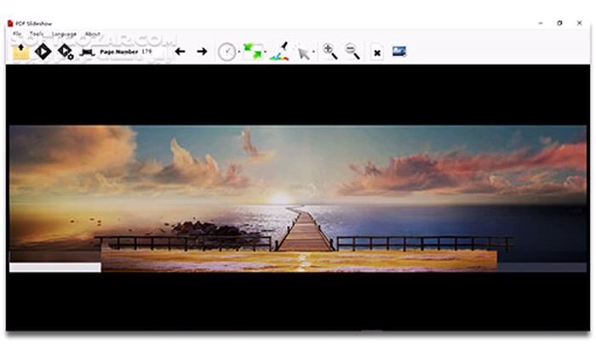This screenshot has width=596, height=350.
Task: Click the go-to-page icon beside Page Number
Action: (88, 52)
